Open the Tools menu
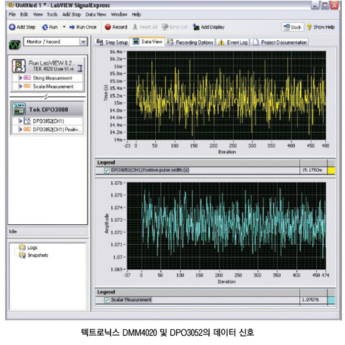The image size is (345, 345). [52, 15]
